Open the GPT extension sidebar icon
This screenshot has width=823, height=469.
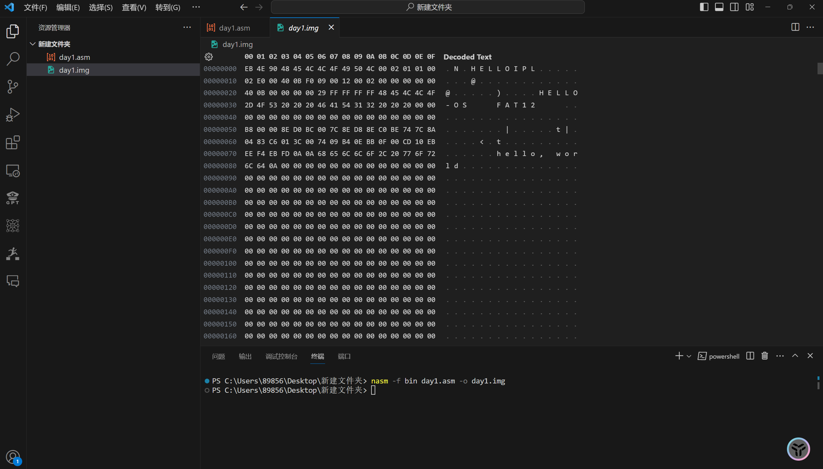13,198
